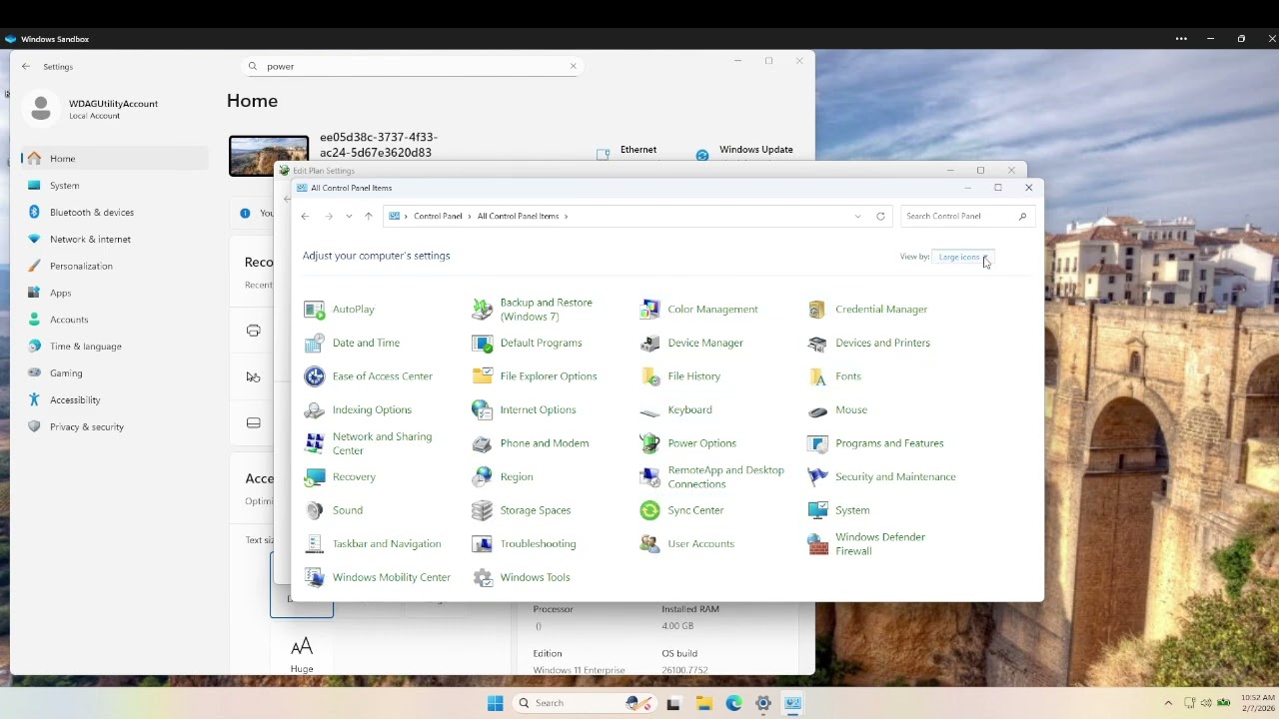Click the Storage Spaces icon

point(483,510)
